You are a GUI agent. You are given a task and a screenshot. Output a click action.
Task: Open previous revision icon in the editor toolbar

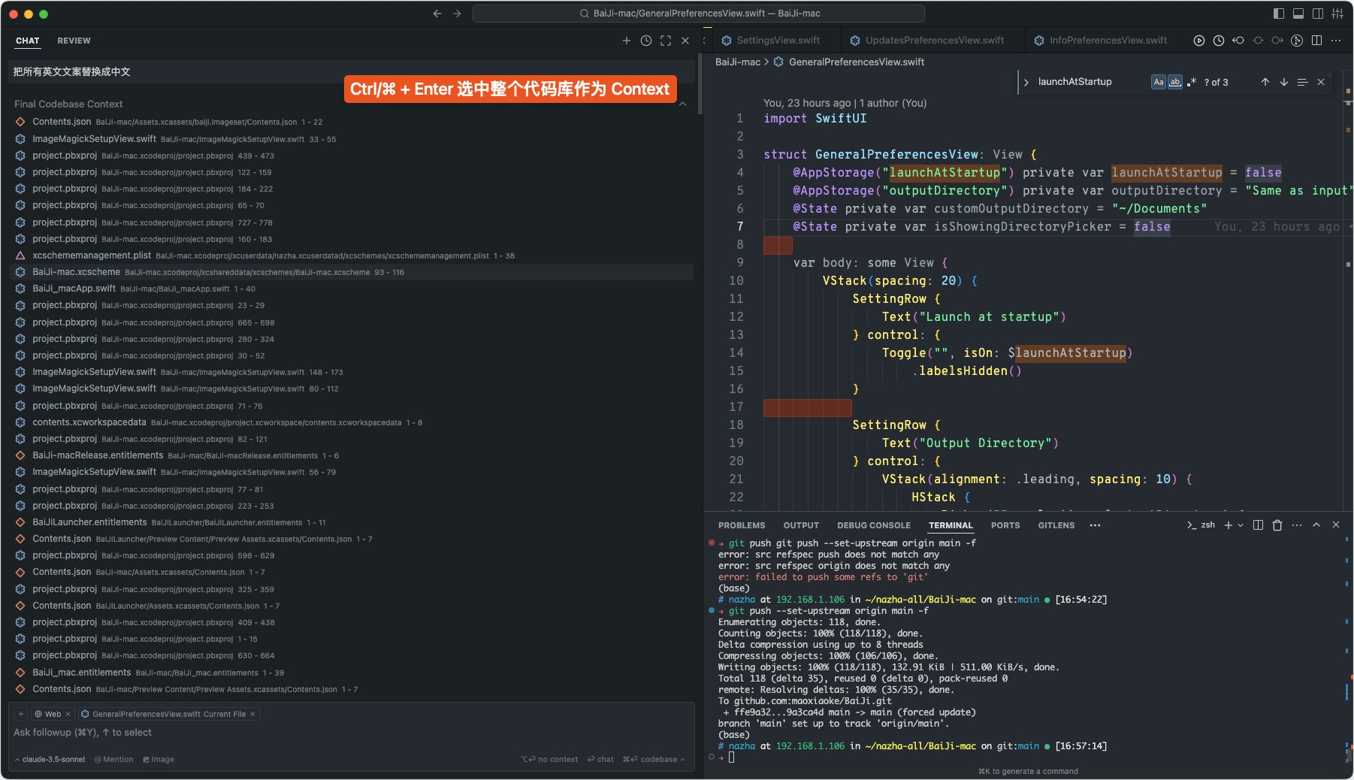pyautogui.click(x=1238, y=41)
